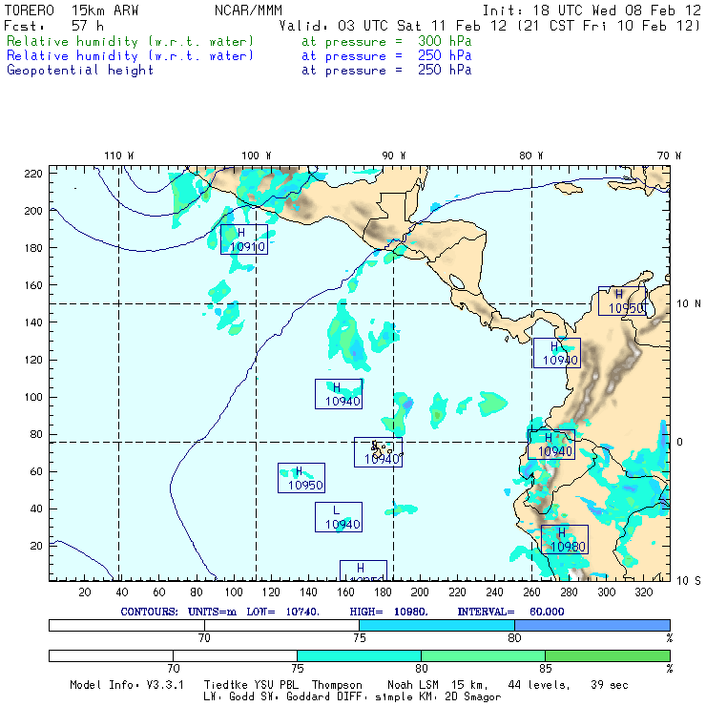Click the H 10910 high marker
This screenshot has width=706, height=706.
[x=243, y=239]
